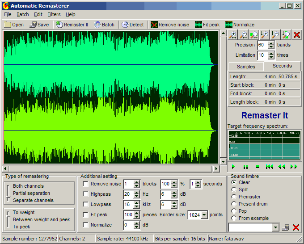The height and width of the screenshot is (244, 304).
Task: Click the red X next to zoom icons
Action: coord(296,34)
